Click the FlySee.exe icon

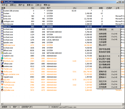pyautogui.click(x=2, y=87)
